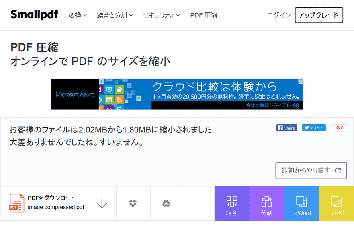The image size is (354, 229).
Task: Open the 変換 dropdown menu
Action: pos(78,15)
